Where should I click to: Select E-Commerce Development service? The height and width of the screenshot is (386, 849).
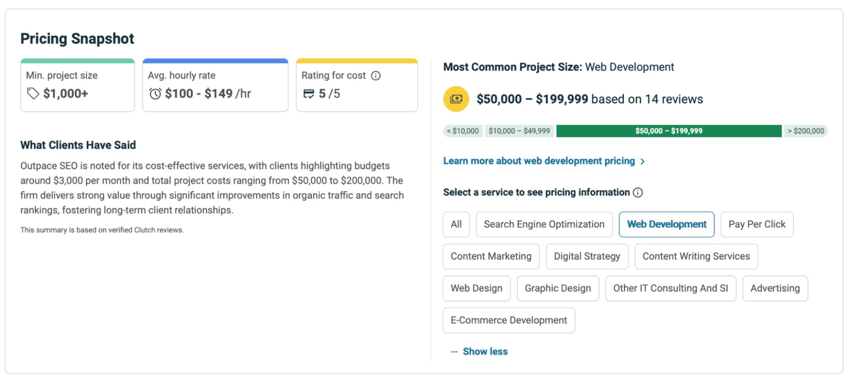tap(509, 320)
